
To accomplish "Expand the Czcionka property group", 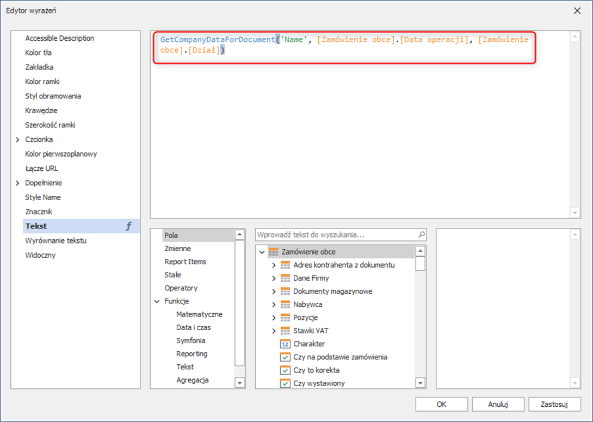I will coord(18,140).
